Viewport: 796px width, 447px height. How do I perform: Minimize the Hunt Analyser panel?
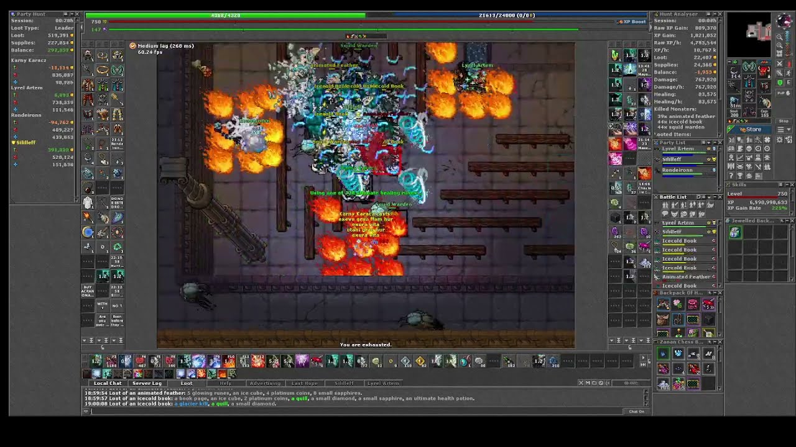point(715,14)
